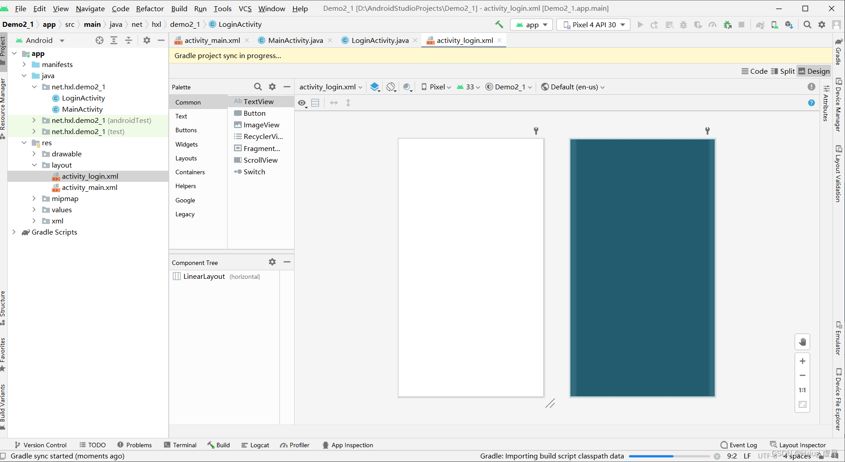Select Buttons palette category

186,130
